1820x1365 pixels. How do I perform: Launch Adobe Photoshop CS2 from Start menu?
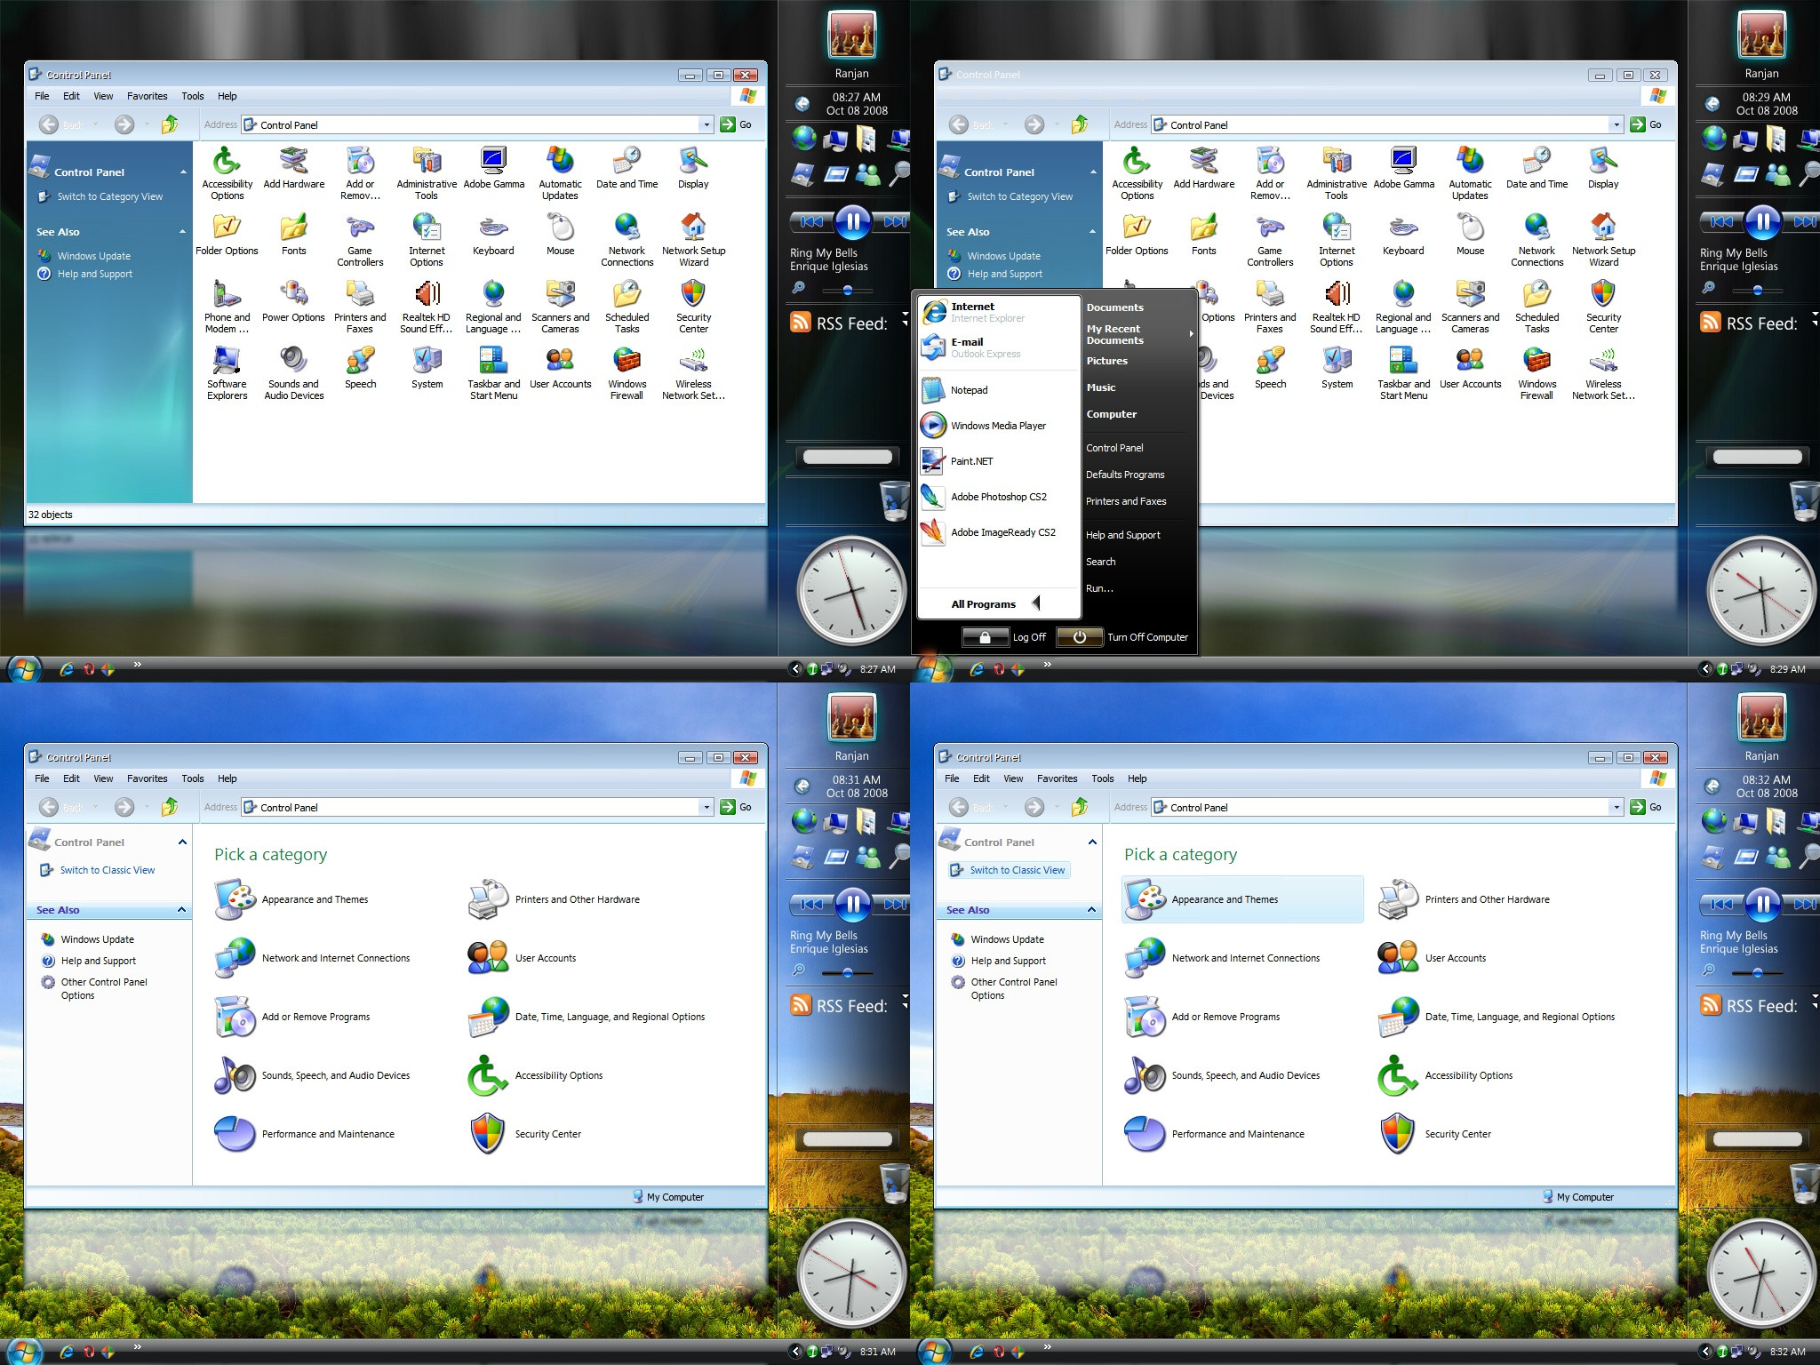[x=998, y=497]
